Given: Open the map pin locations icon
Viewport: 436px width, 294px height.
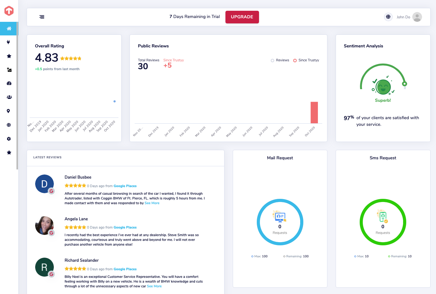Looking at the screenshot, I should tap(9, 111).
